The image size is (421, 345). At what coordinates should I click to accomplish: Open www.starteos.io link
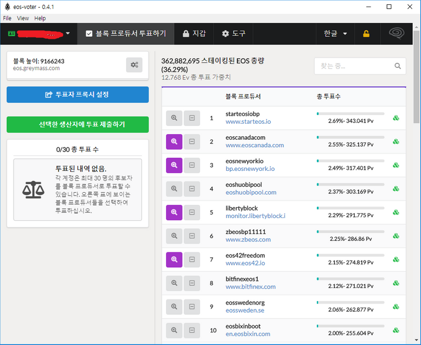click(248, 122)
